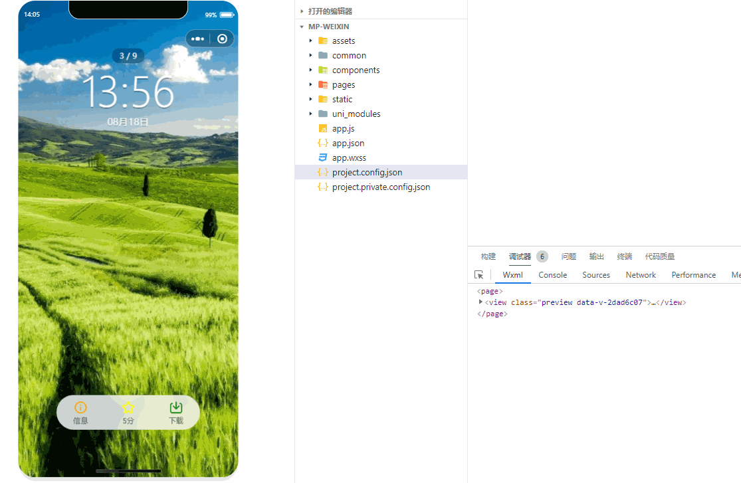The height and width of the screenshot is (483, 741).
Task: Switch to the 代码质量 tab
Action: (660, 256)
